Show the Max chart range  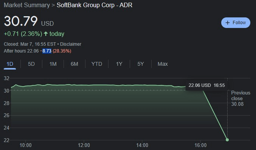point(163,64)
